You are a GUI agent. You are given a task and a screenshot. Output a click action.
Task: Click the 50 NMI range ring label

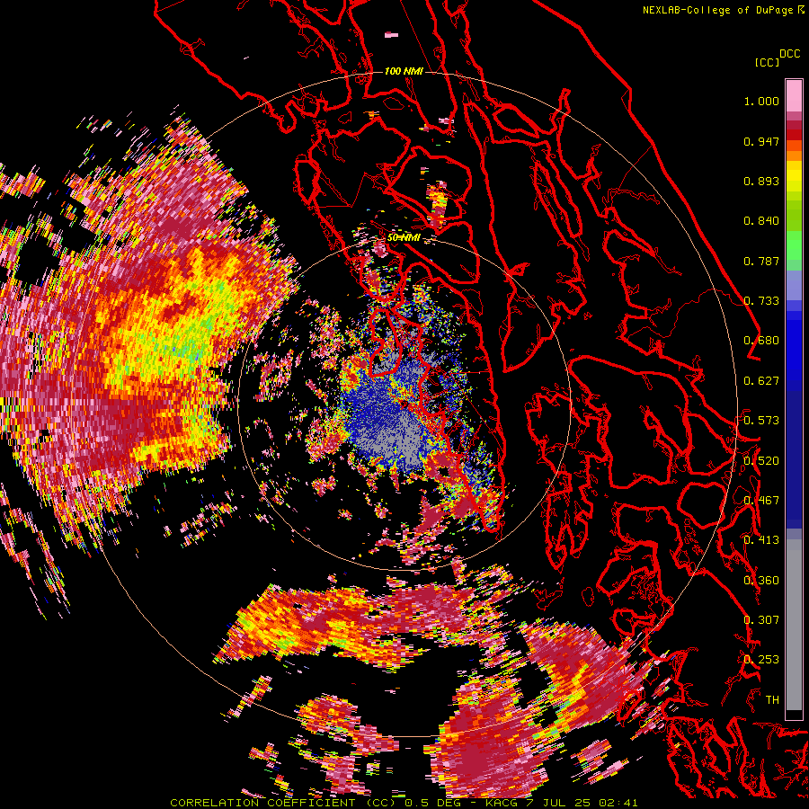[404, 238]
